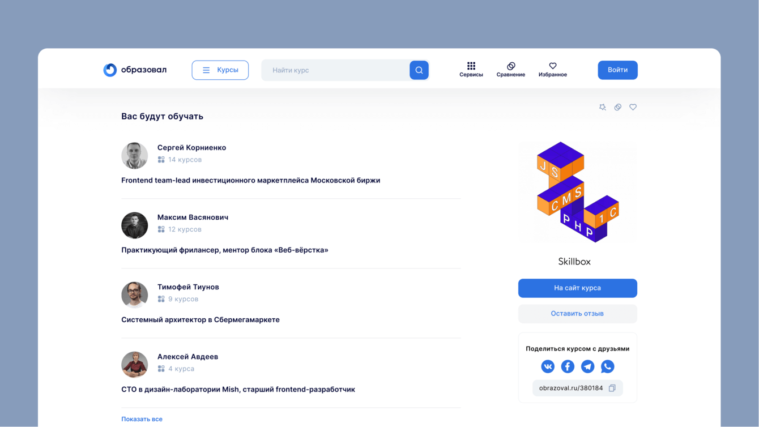Click the course count icon under Максим Васянович
The image size is (759, 427).
click(161, 229)
